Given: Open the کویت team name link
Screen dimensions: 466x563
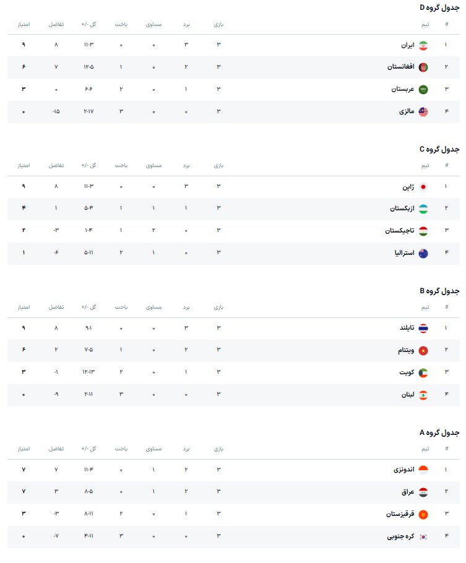Looking at the screenshot, I should click(406, 373).
